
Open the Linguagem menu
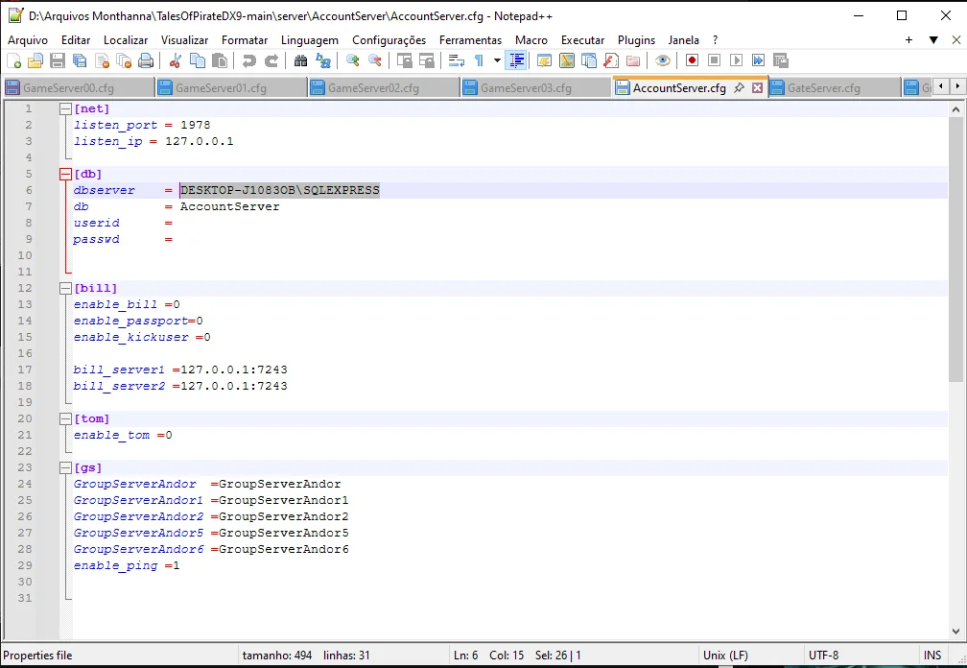click(x=309, y=40)
